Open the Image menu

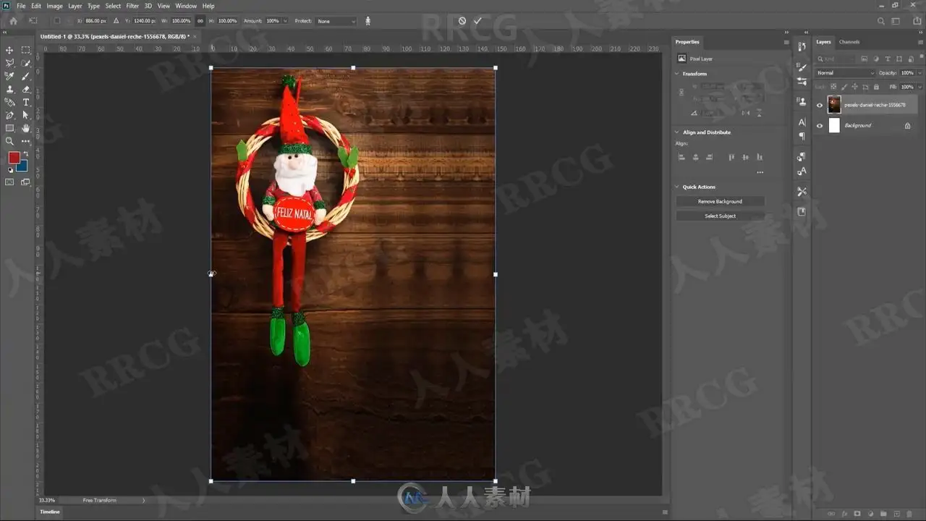(x=54, y=6)
